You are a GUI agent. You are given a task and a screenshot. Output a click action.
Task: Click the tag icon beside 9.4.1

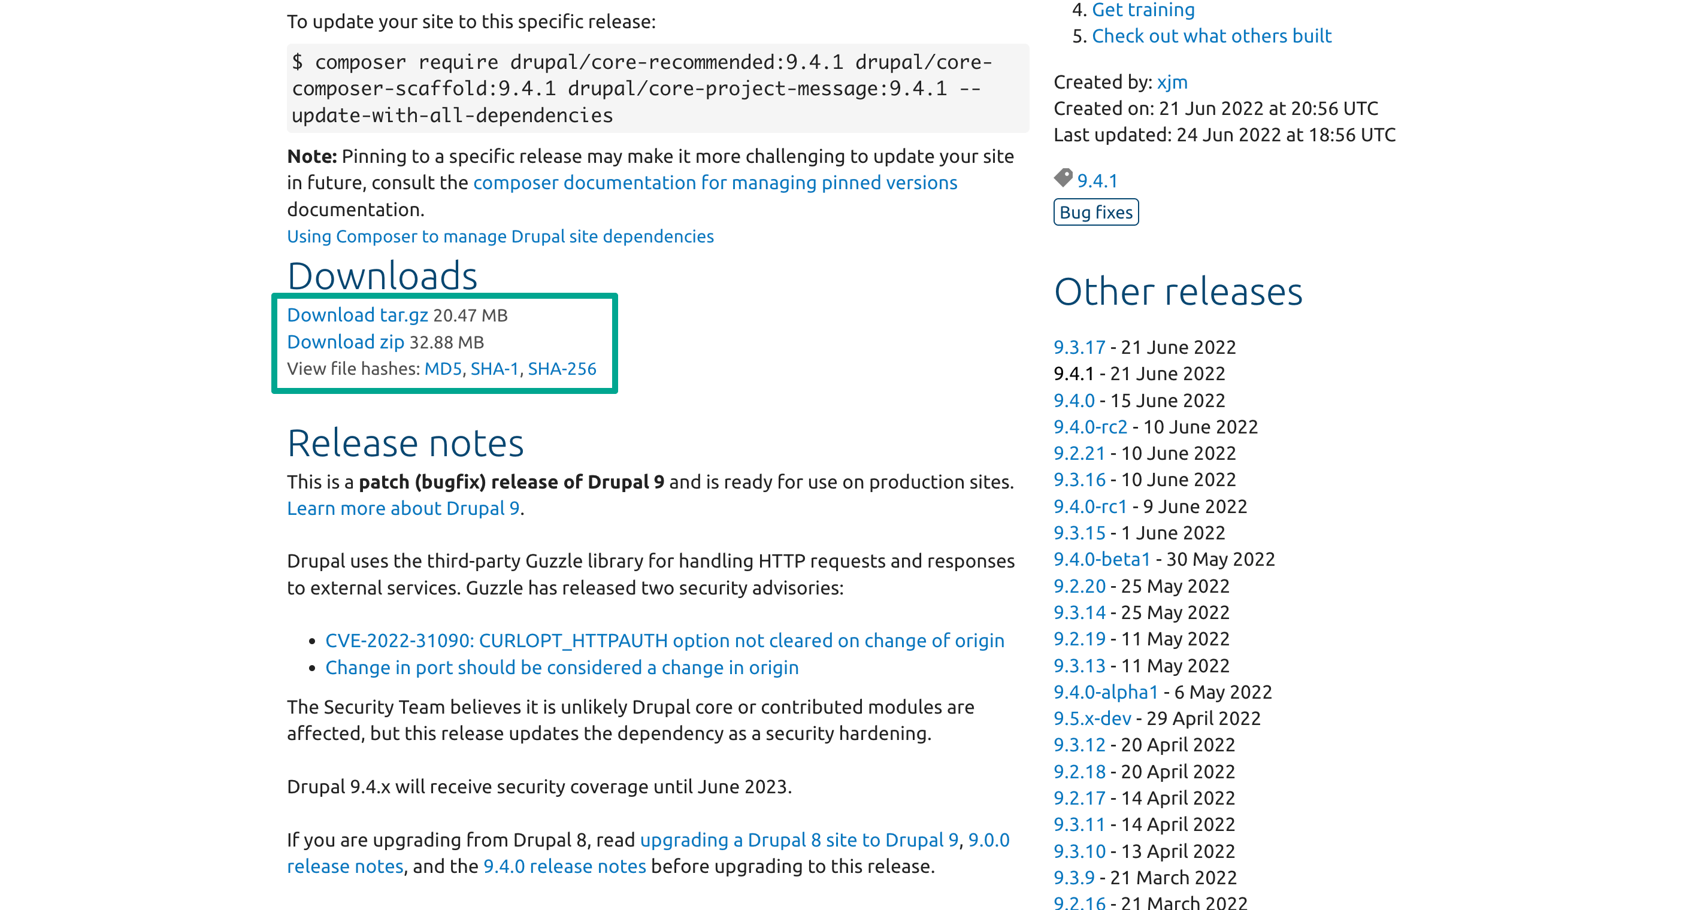(1063, 178)
